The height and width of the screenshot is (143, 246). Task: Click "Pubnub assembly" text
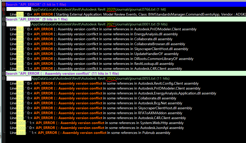click(x=156, y=133)
